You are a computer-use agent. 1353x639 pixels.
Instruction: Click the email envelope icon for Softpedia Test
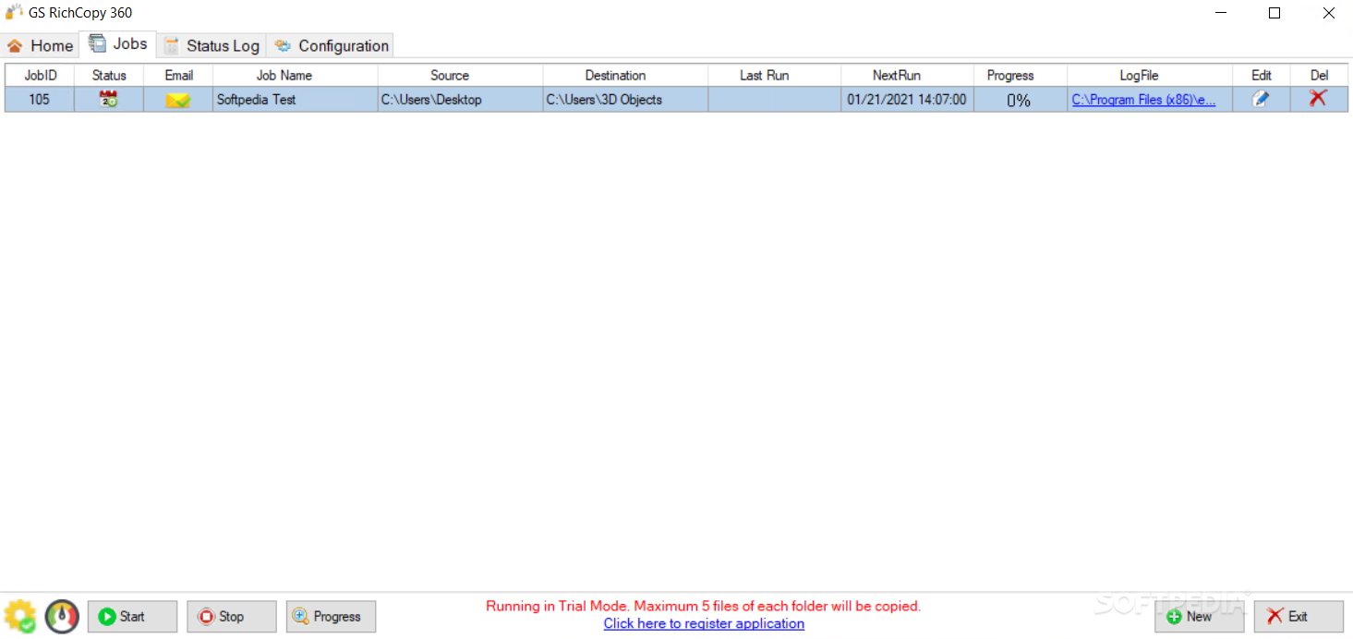(178, 100)
